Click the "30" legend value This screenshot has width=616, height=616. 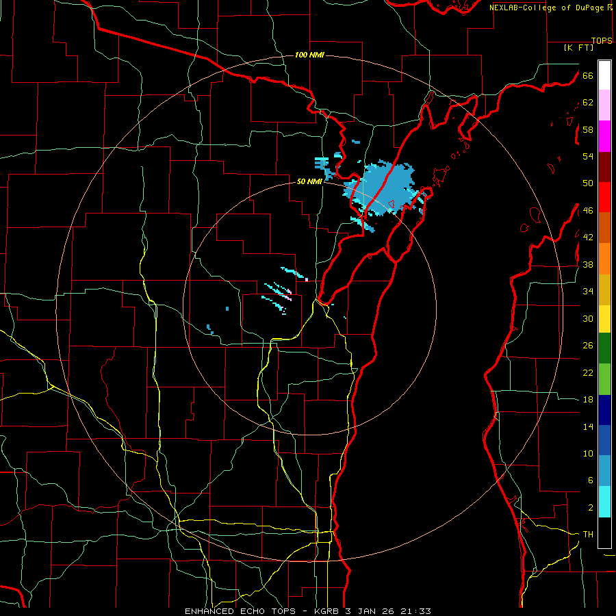[587, 318]
